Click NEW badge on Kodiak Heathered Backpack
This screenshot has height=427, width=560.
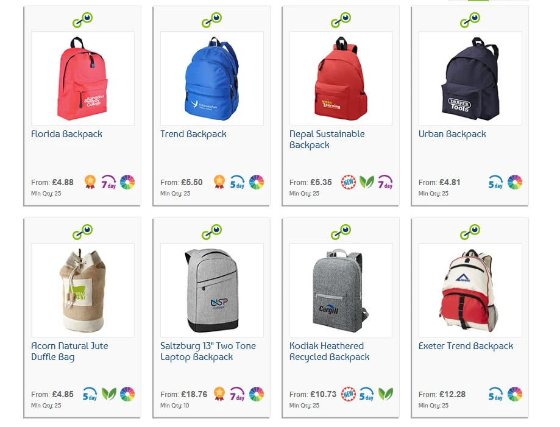pos(348,393)
